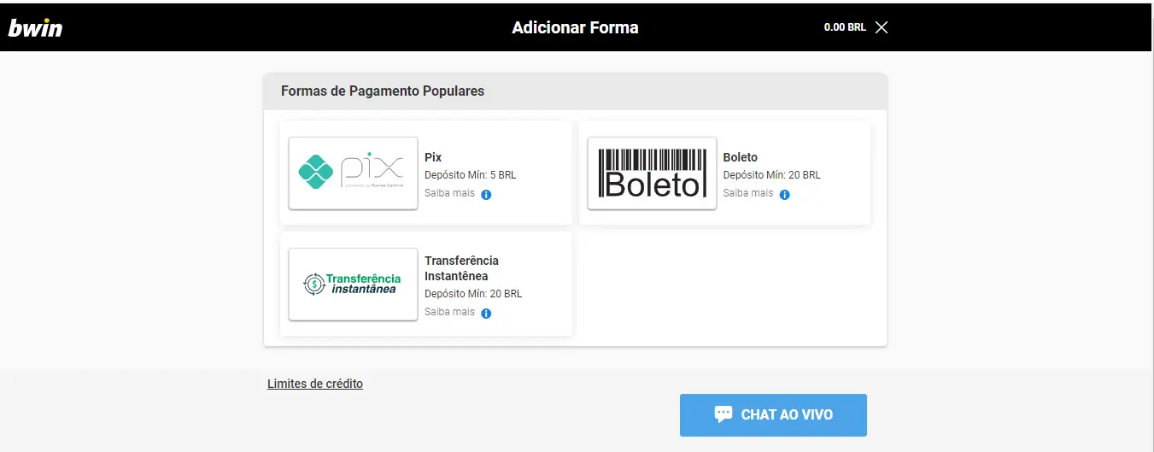
Task: Click the Pix payment method title
Action: point(433,157)
